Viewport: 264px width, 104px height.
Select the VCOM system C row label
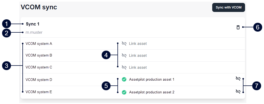39,67
